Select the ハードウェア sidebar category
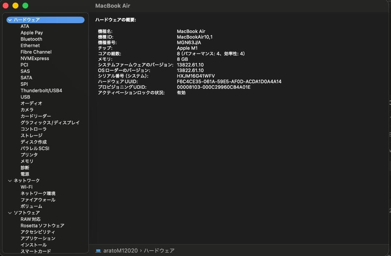Viewport: 391px width, 256px height. 45,20
